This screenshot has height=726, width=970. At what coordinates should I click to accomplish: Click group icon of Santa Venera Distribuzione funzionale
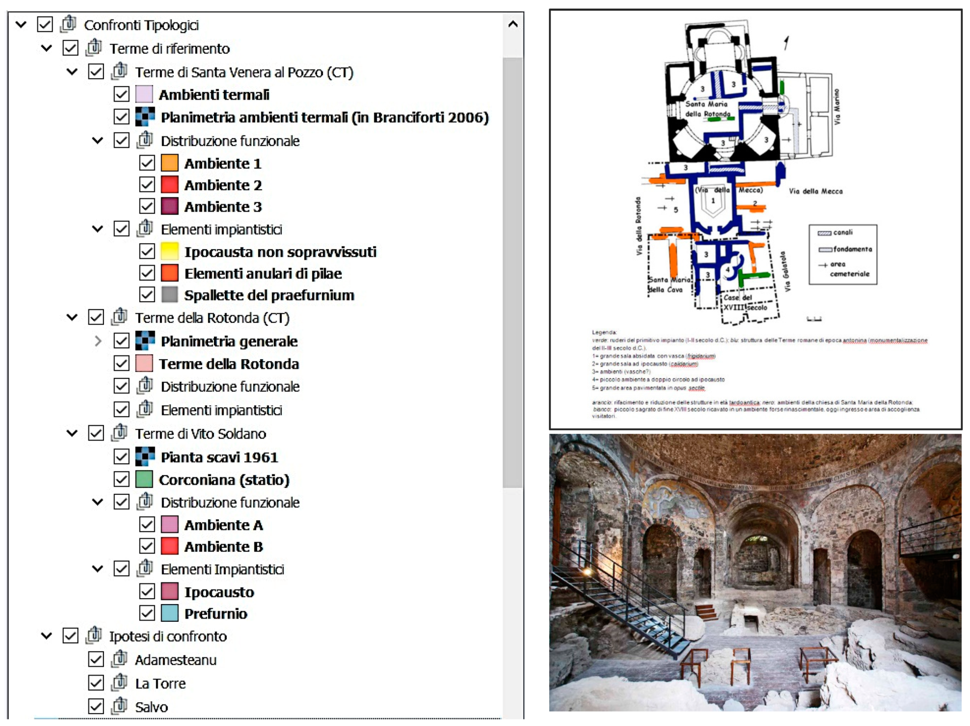tap(144, 140)
